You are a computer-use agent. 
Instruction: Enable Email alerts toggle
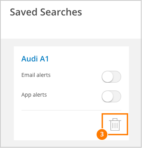[111, 77]
